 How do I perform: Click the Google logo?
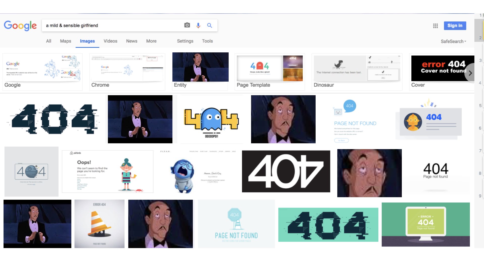(x=20, y=25)
